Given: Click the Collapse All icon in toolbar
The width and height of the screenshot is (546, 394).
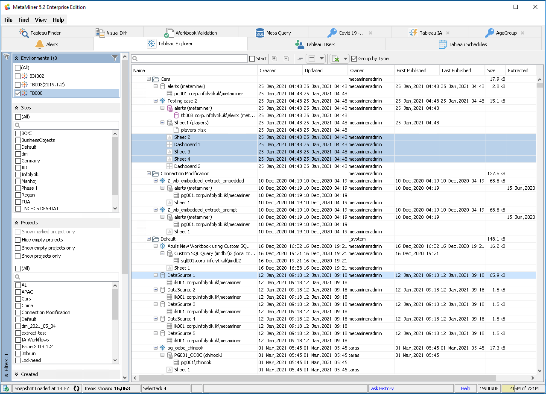Looking at the screenshot, I should [286, 59].
